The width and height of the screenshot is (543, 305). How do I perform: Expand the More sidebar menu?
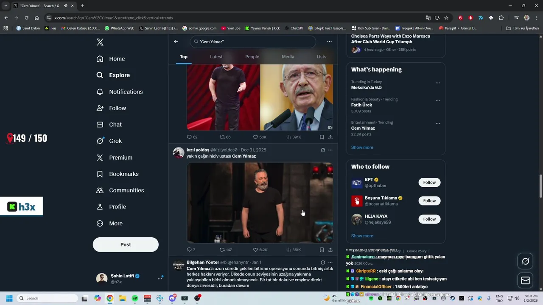click(109, 224)
